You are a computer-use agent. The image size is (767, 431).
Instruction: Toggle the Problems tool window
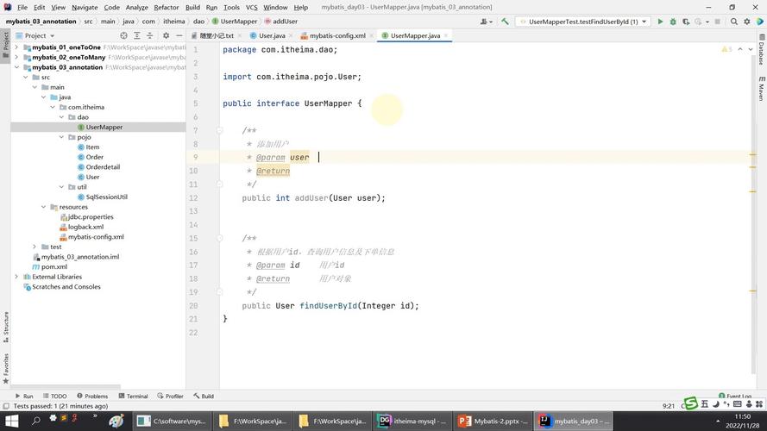coord(91,397)
